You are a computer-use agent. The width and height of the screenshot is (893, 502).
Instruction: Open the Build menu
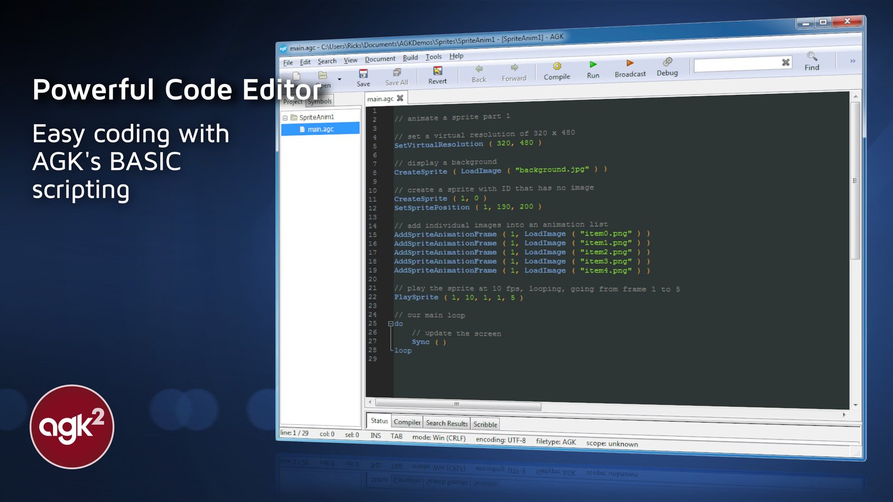coord(410,57)
